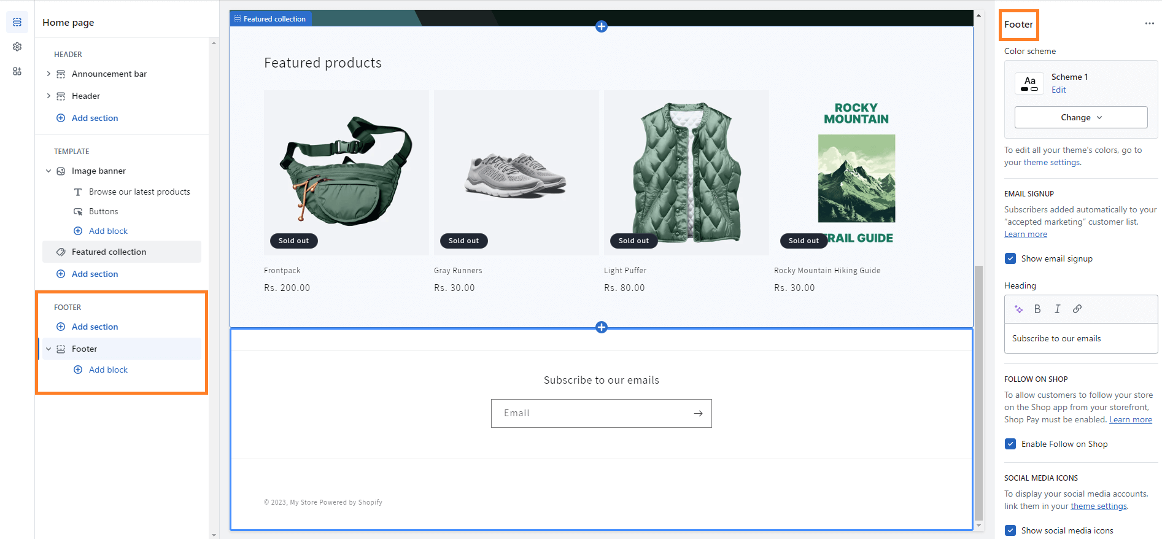The height and width of the screenshot is (539, 1162).
Task: Open the App embeds icon in left rail
Action: click(x=17, y=71)
